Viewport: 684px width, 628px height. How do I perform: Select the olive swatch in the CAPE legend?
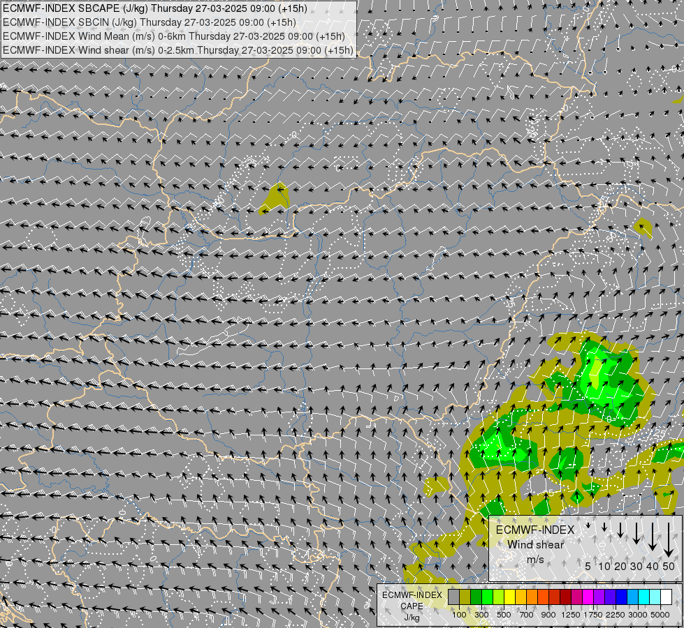click(x=465, y=597)
